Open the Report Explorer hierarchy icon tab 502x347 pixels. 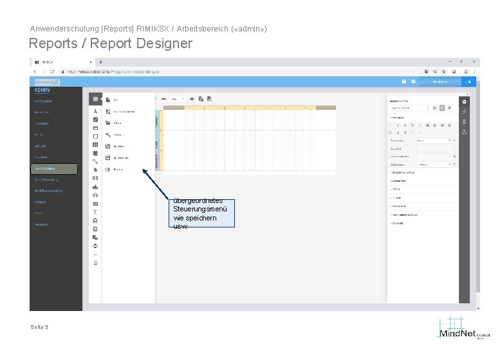point(464,132)
